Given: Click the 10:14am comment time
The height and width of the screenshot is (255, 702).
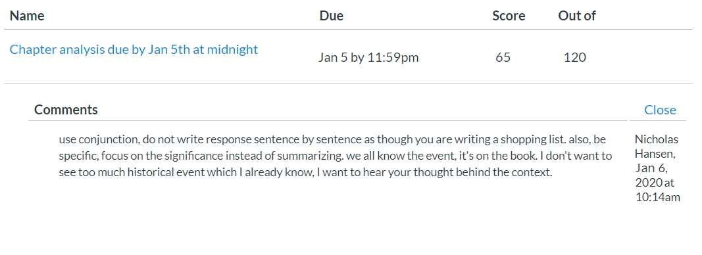Looking at the screenshot, I should tap(658, 197).
